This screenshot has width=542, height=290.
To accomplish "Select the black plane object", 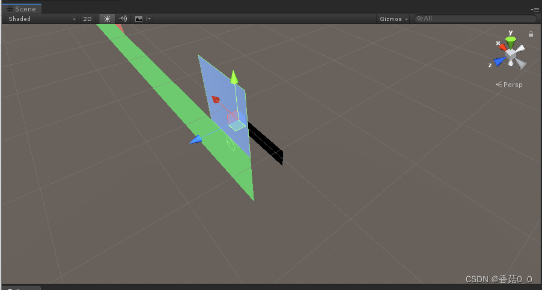I will (266, 143).
